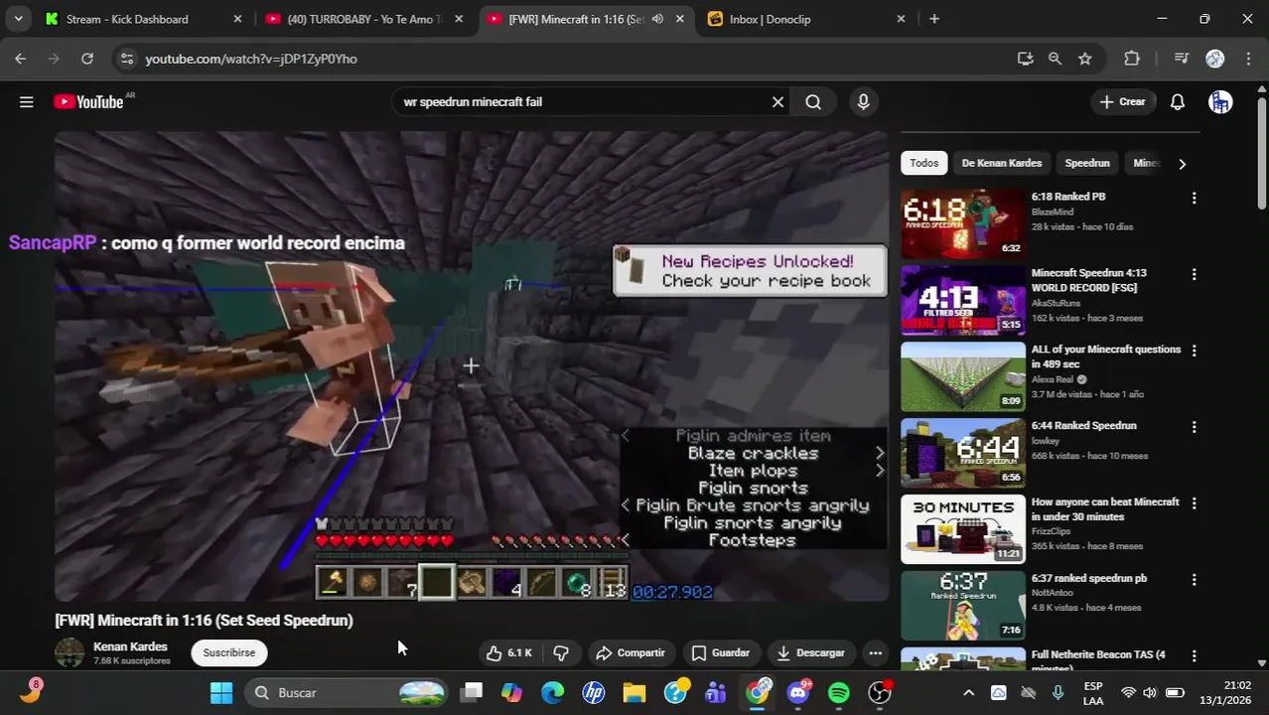The image size is (1269, 715).
Task: Open the grass field 8:09 video thumbnail
Action: click(962, 376)
